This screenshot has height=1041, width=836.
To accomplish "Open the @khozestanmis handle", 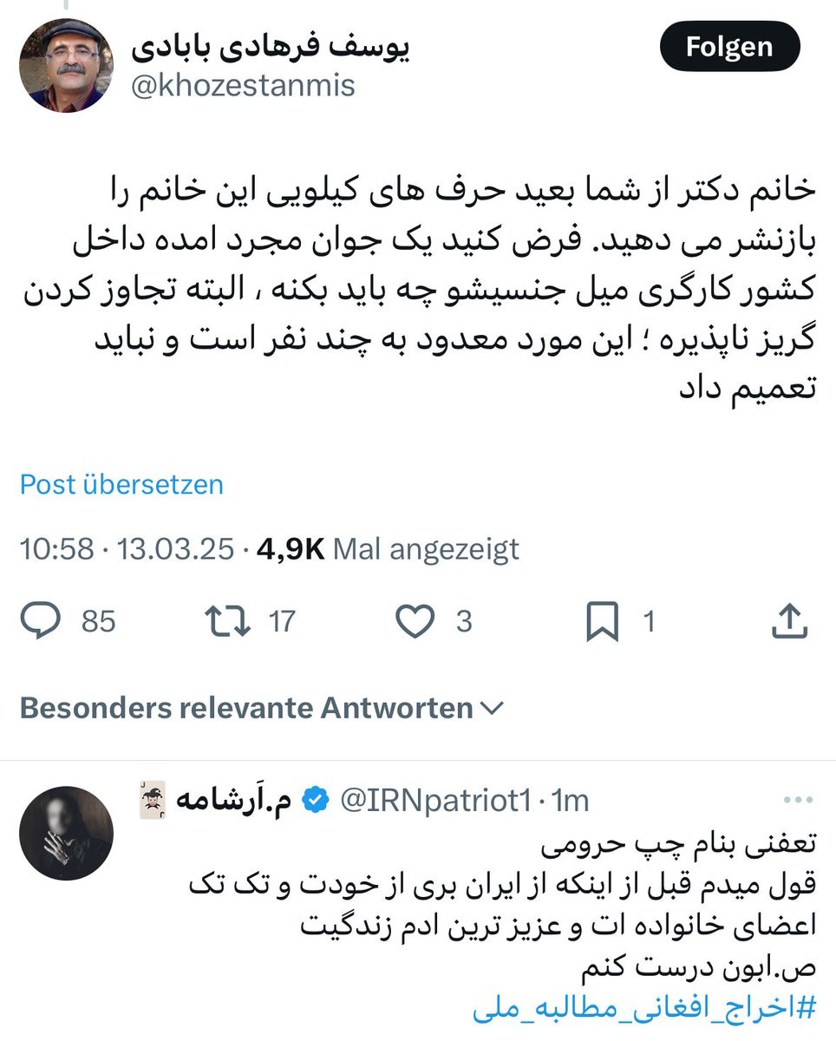I will 243,86.
